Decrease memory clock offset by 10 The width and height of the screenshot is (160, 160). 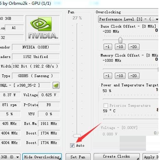(x=120, y=76)
